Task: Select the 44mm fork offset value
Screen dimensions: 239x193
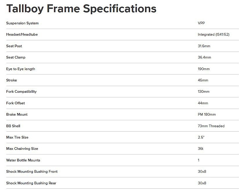Action: click(203, 103)
